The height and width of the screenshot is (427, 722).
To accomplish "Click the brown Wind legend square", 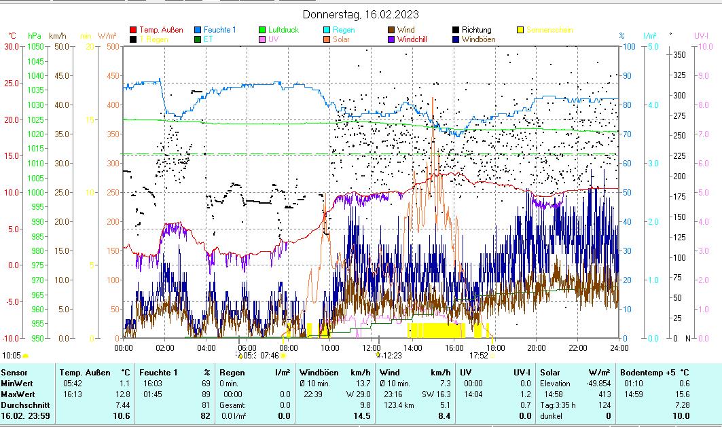I will point(391,30).
